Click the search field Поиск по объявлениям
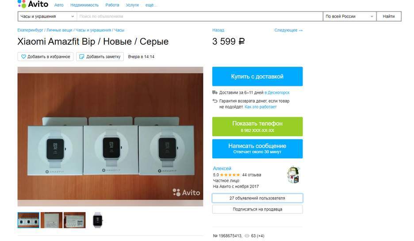 click(200, 16)
